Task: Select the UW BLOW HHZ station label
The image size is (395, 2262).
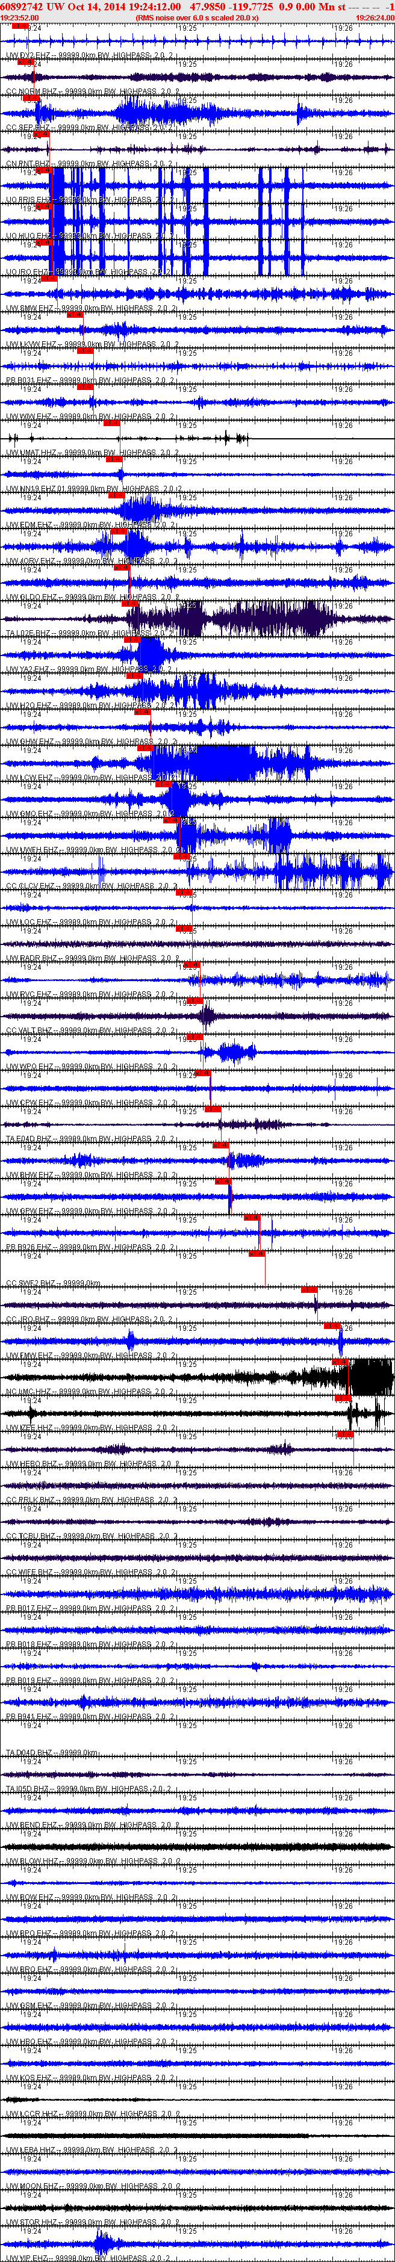Action: click(x=93, y=1861)
